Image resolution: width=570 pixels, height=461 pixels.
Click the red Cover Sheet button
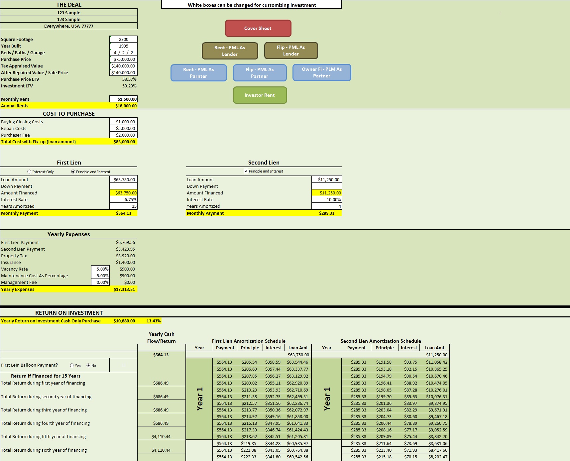[258, 28]
